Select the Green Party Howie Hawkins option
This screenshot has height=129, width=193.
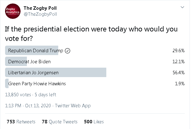point(95,83)
